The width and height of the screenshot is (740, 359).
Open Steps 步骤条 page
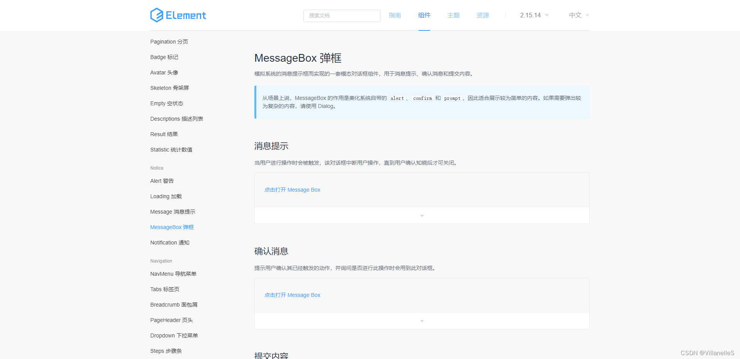point(166,351)
